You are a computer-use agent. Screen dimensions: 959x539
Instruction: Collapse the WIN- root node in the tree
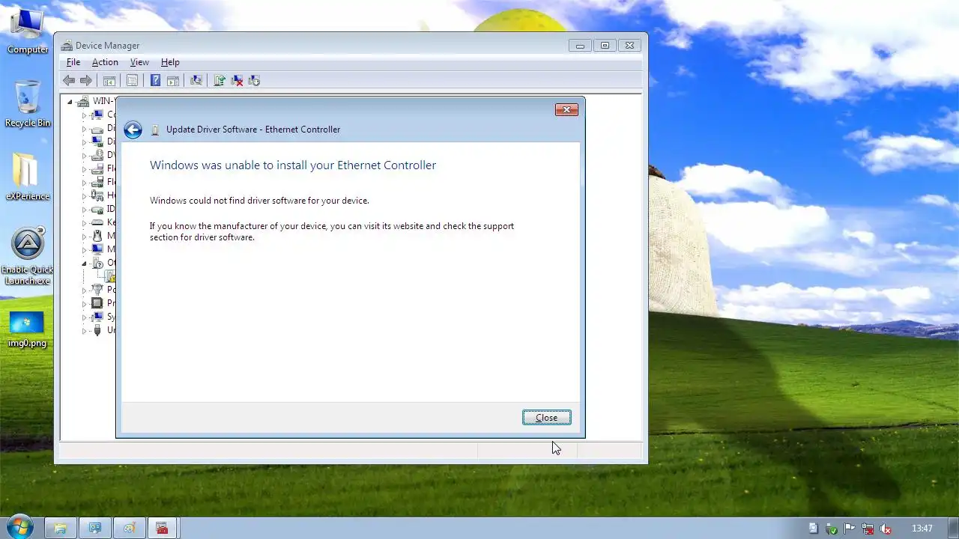[x=70, y=101]
